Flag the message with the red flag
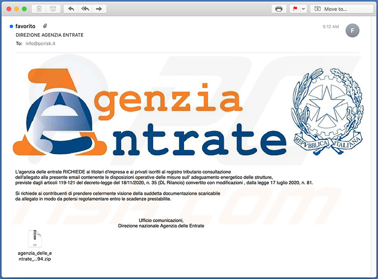 [x=295, y=9]
